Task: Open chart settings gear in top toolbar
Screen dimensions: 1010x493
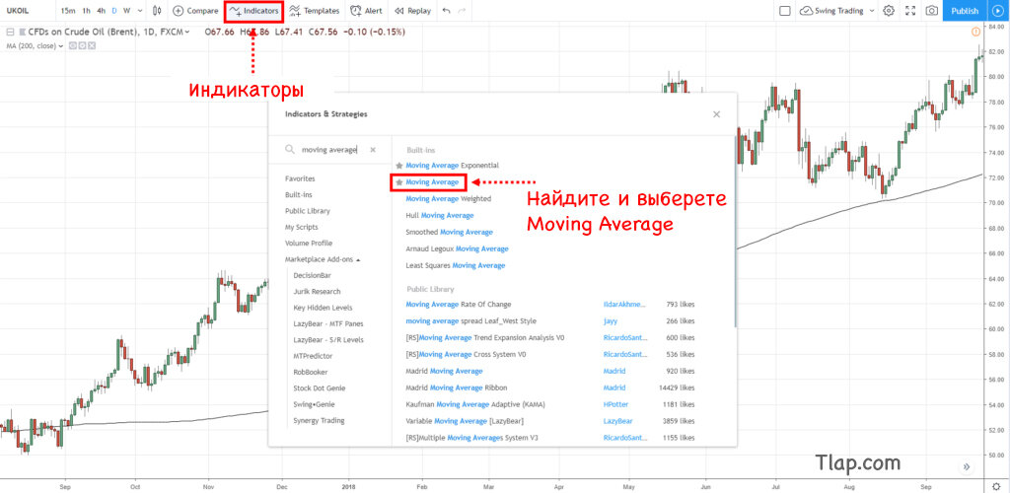Action: (889, 10)
